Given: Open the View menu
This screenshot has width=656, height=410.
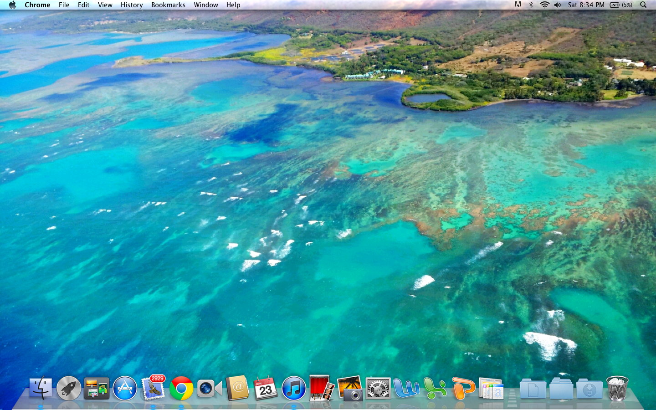Looking at the screenshot, I should coord(105,5).
